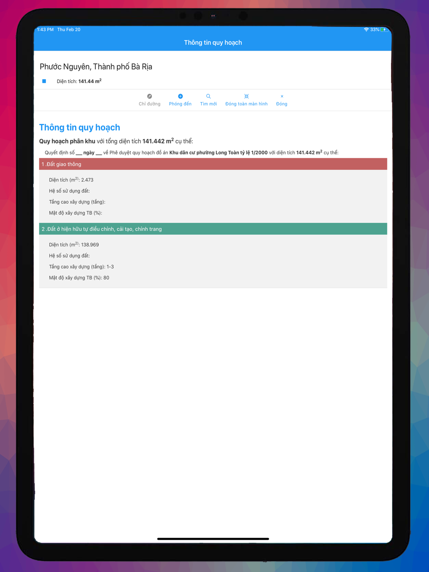429x572 pixels.
Task: Select the Quyết định số approval text line
Action: click(192, 152)
